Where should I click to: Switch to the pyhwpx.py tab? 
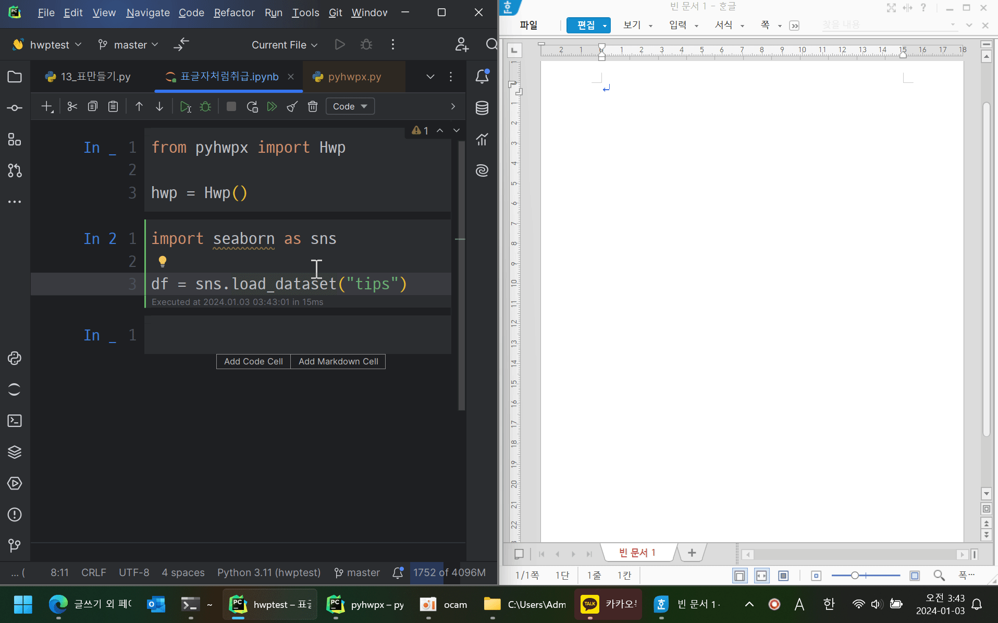coord(354,77)
